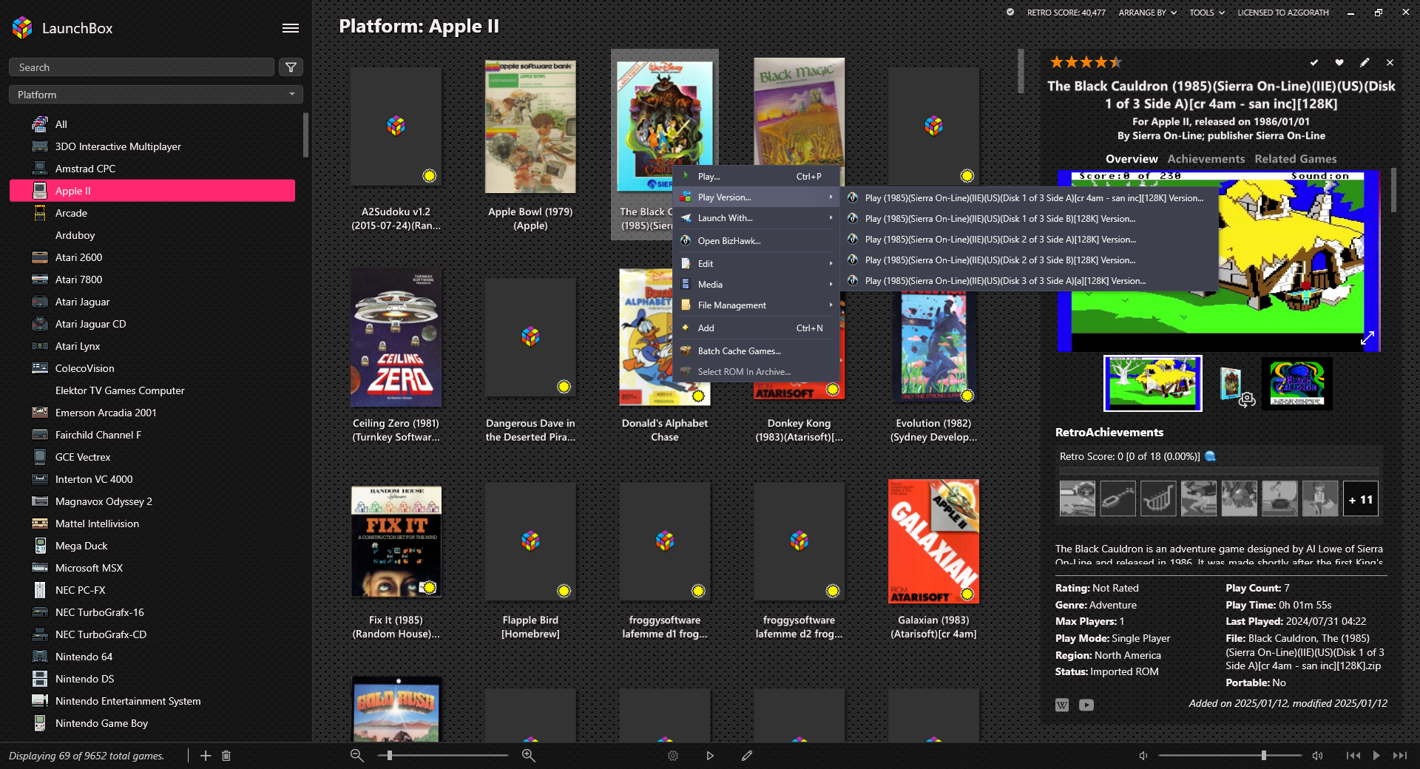The width and height of the screenshot is (1420, 769).
Task: Switch to the Achievements tab
Action: [1206, 159]
